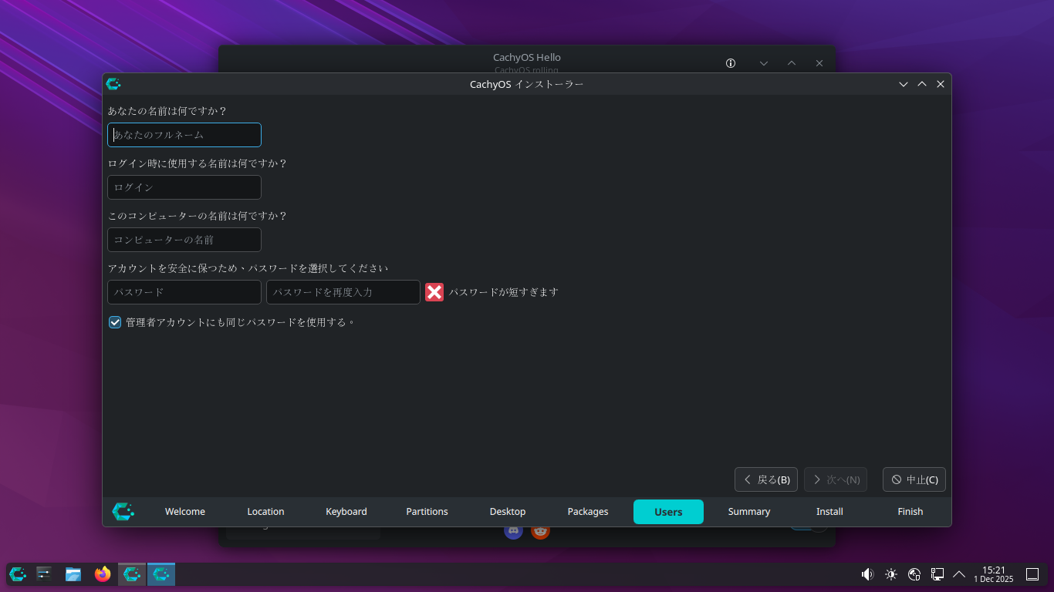
Task: Go to the Keyboard step
Action: click(x=346, y=512)
